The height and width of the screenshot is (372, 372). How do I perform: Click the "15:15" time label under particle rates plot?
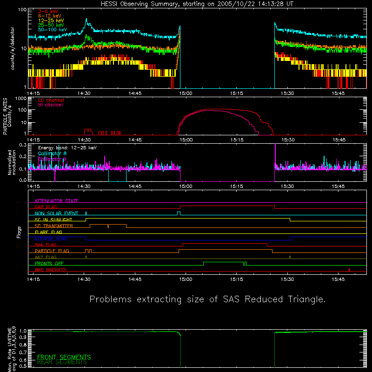(237, 140)
